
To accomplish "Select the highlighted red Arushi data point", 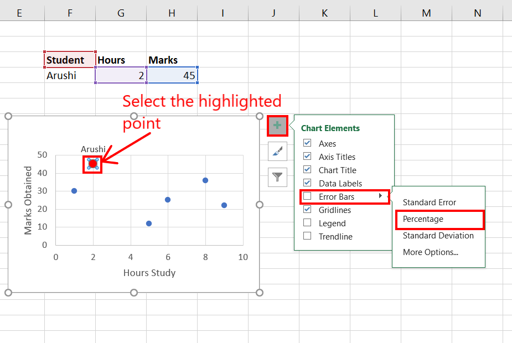I will [x=93, y=164].
